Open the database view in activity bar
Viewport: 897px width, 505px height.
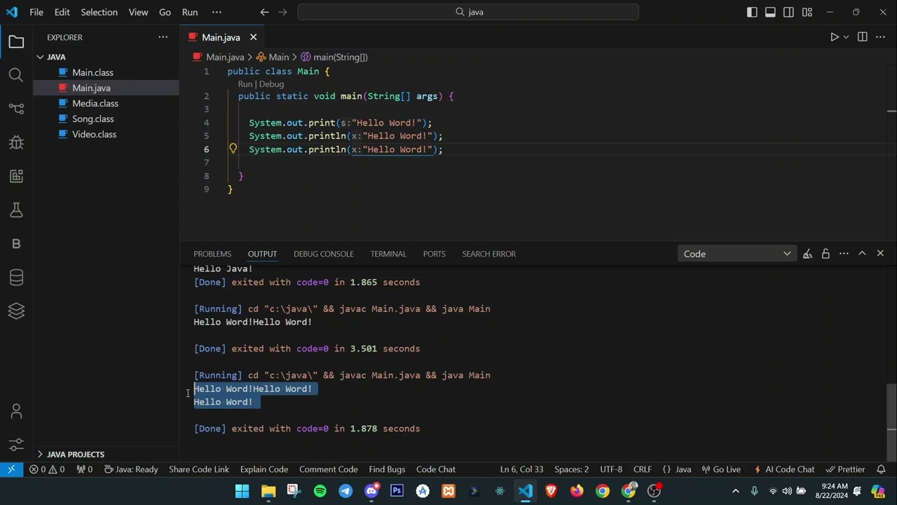click(x=16, y=277)
